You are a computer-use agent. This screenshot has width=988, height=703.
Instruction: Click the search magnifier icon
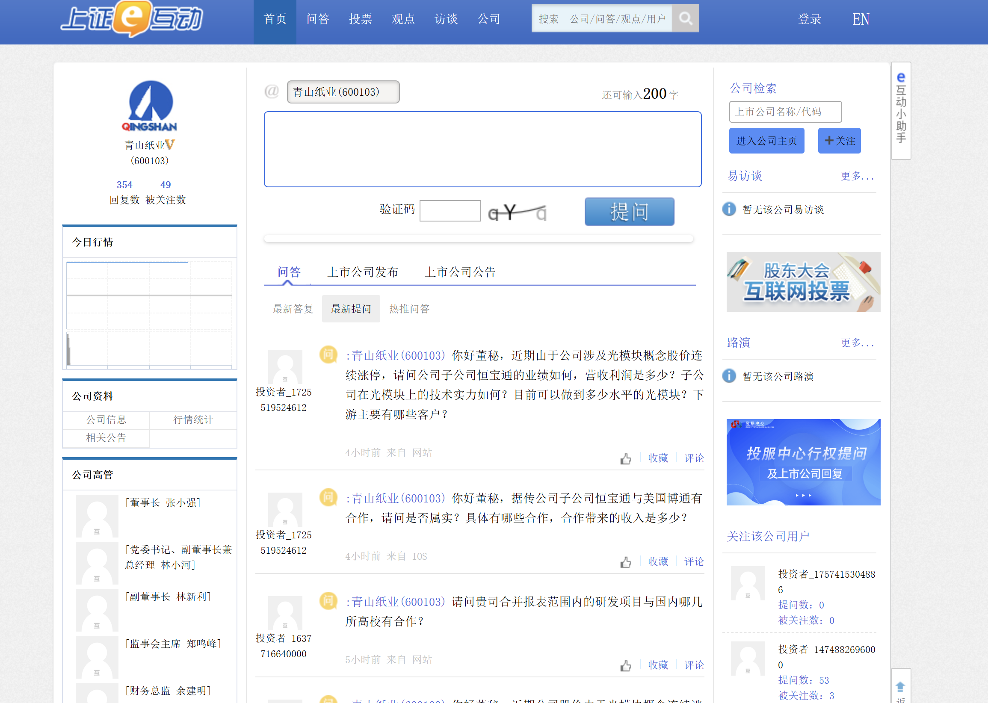[685, 19]
